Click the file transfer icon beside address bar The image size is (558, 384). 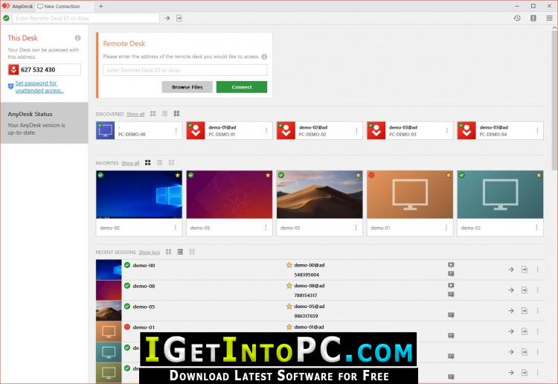179,18
